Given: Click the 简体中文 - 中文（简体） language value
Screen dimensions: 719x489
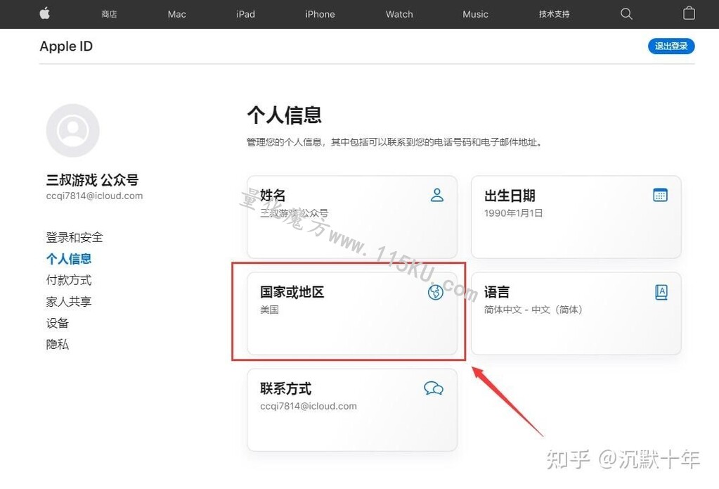Looking at the screenshot, I should point(533,310).
